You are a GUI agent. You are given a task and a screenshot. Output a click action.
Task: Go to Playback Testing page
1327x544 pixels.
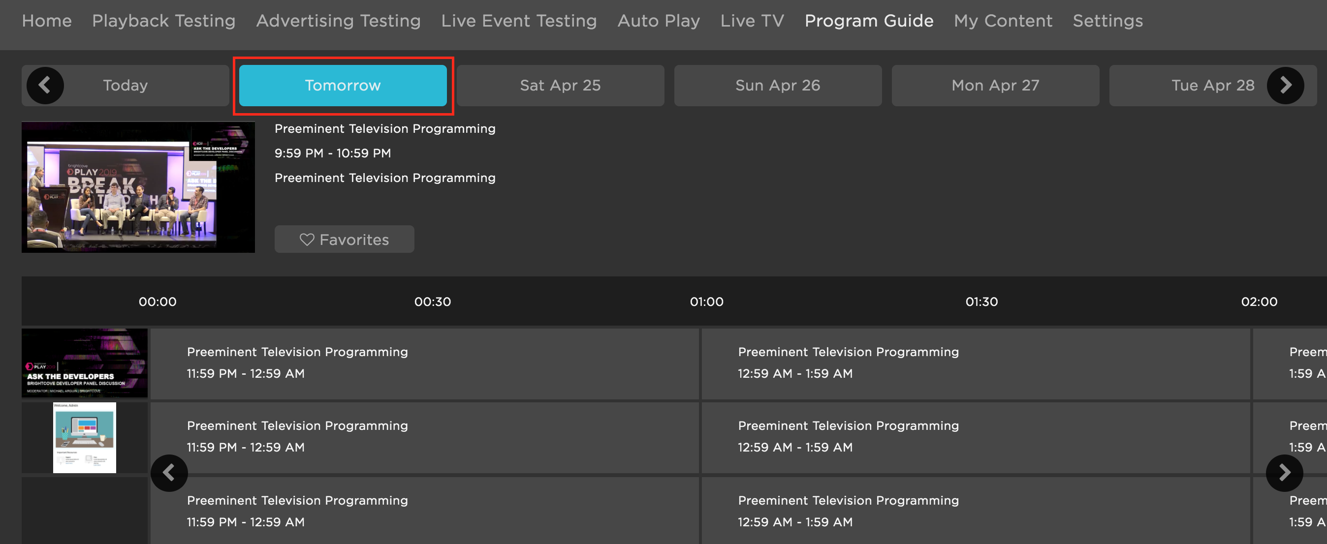(164, 21)
